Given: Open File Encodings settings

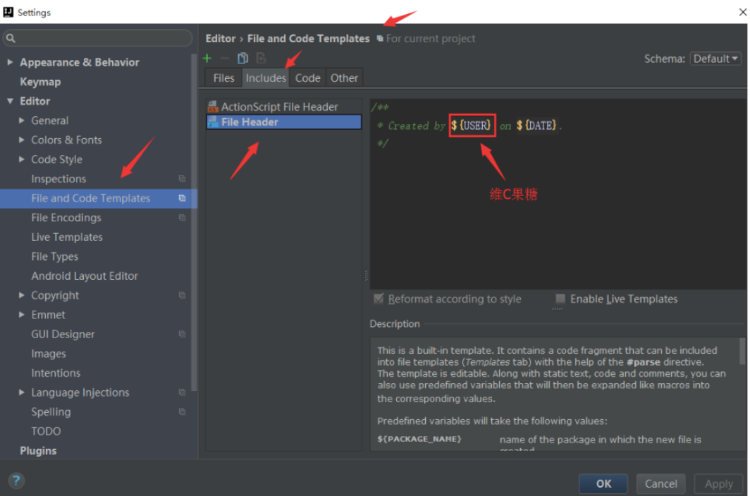Looking at the screenshot, I should tap(66, 218).
